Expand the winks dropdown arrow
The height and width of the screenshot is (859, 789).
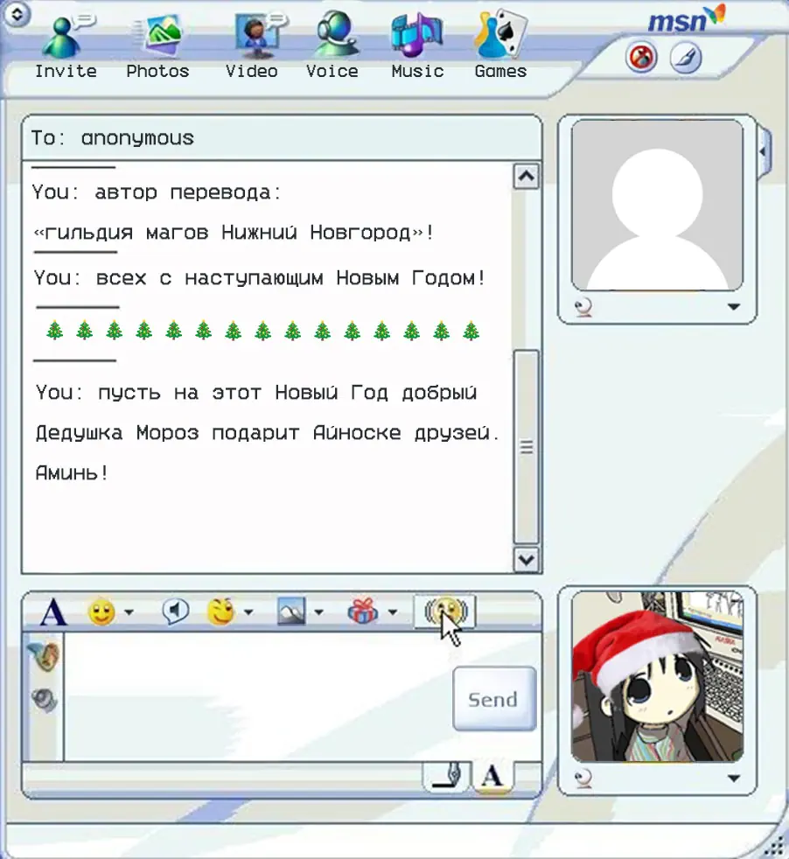(x=248, y=612)
